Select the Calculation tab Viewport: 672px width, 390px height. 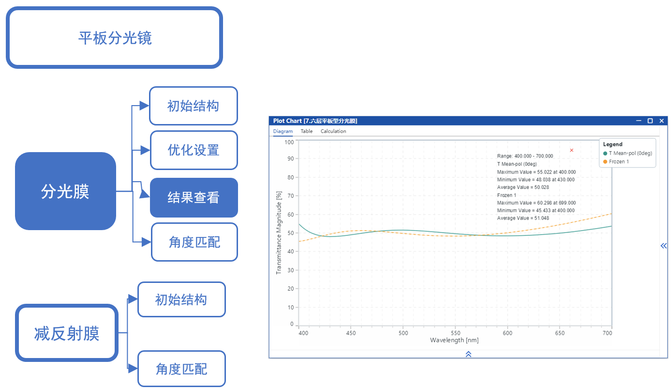[x=333, y=131]
